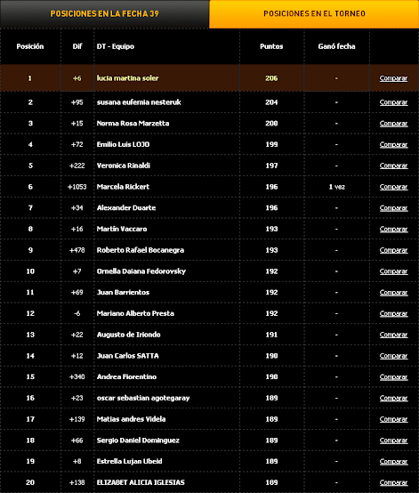
Task: Open Posiciones en el Torneo tab
Action: 314,14
